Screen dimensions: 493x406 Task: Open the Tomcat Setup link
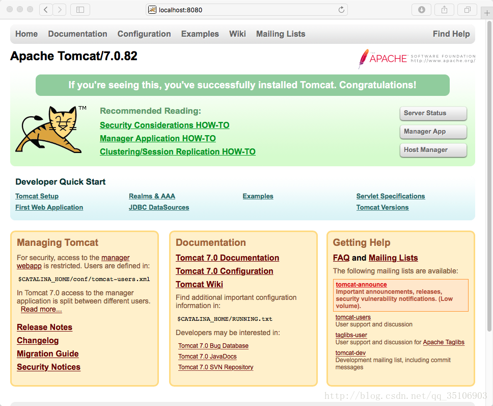[37, 196]
